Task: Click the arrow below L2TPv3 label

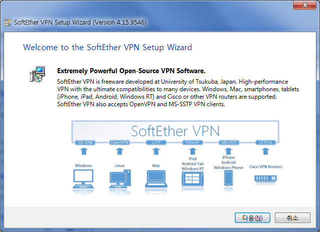Action: (x=265, y=151)
